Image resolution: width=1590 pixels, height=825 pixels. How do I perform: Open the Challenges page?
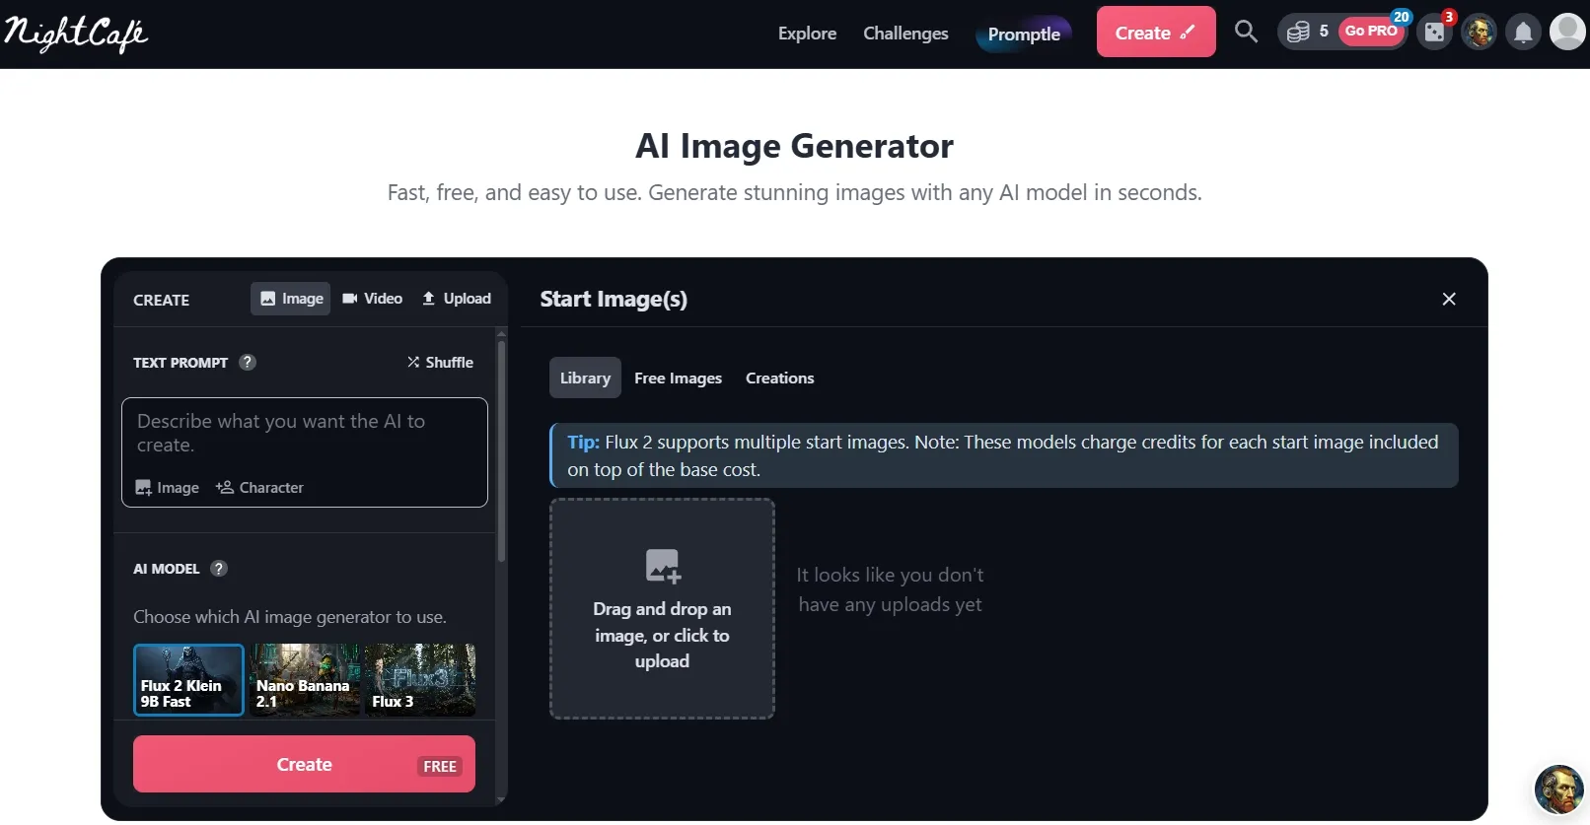pos(905,34)
